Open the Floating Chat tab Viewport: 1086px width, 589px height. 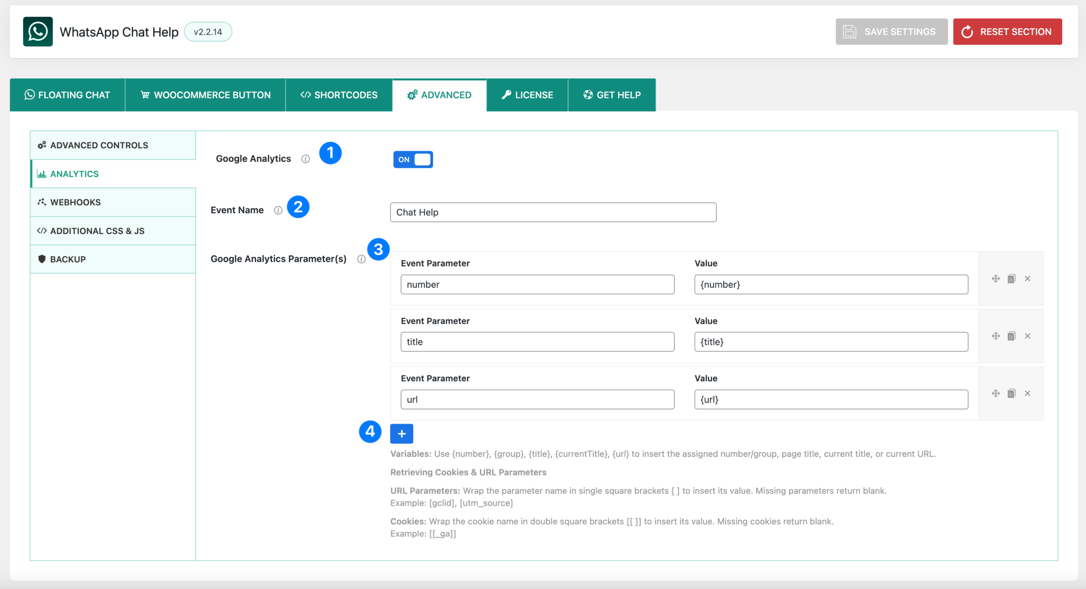67,95
